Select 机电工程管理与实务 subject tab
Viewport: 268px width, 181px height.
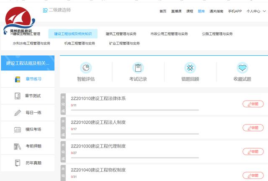80,44
